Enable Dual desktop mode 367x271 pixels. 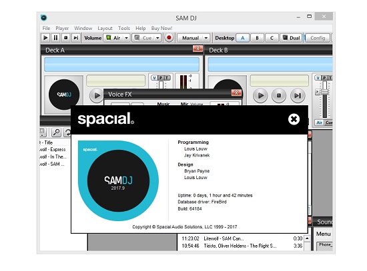(x=291, y=38)
